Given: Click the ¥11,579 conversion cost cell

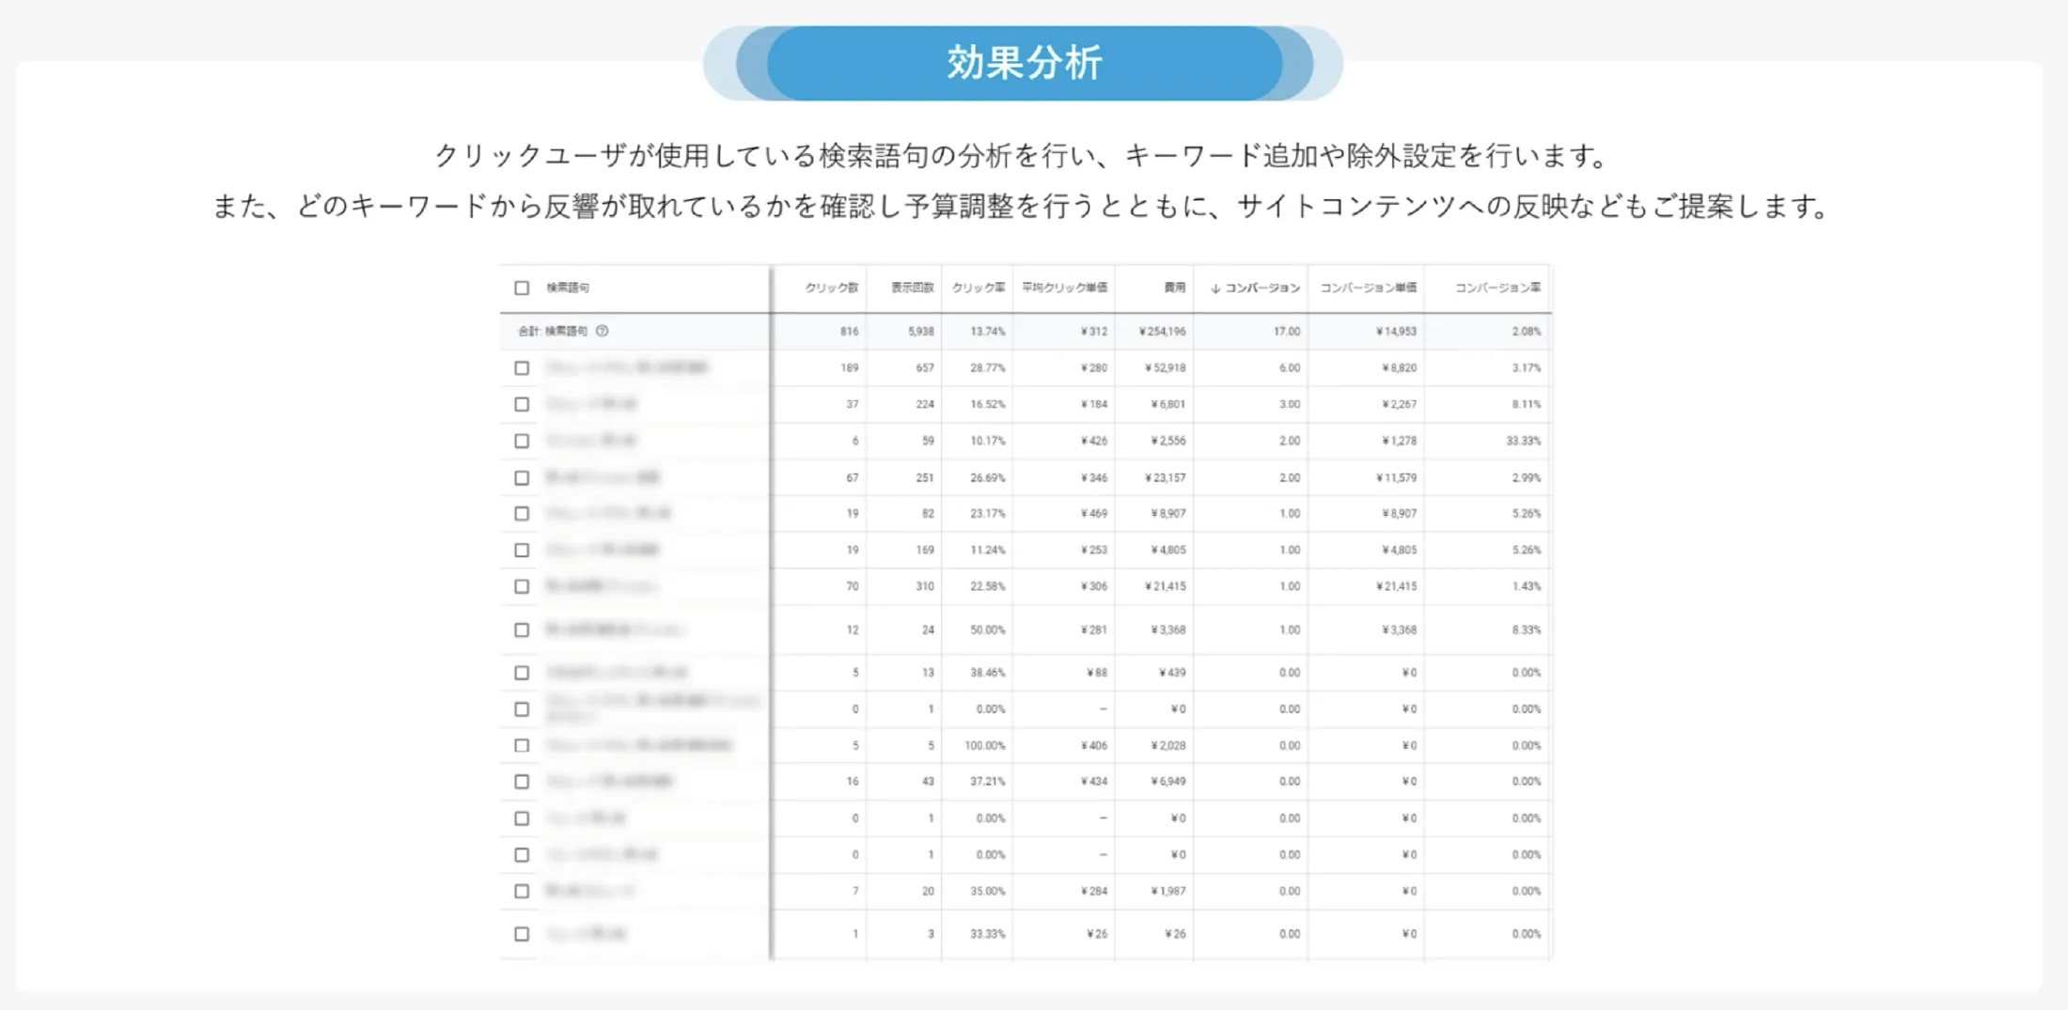Looking at the screenshot, I should tap(1396, 478).
